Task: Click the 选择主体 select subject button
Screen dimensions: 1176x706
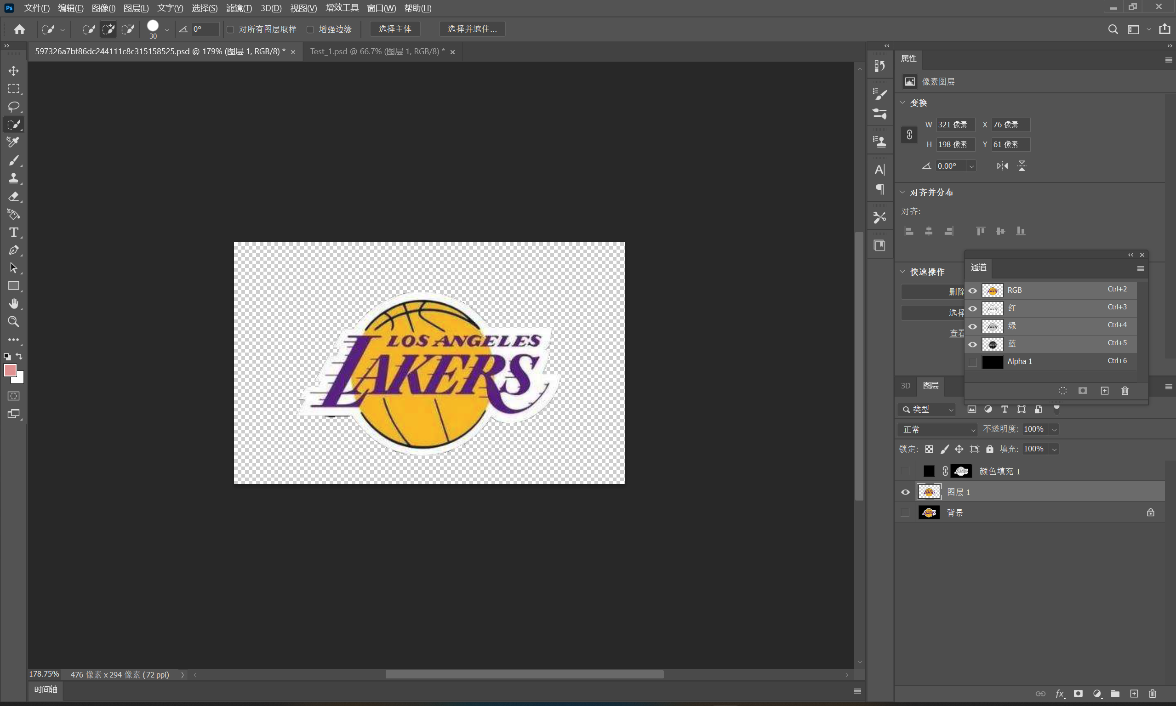Action: [394, 29]
